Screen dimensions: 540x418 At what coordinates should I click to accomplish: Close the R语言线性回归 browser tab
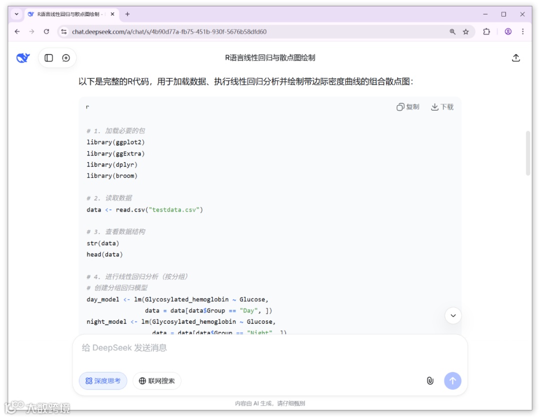pos(112,14)
